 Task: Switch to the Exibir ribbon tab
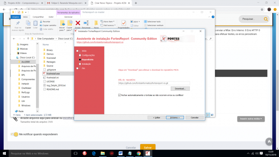pyautogui.click(x=51, y=17)
